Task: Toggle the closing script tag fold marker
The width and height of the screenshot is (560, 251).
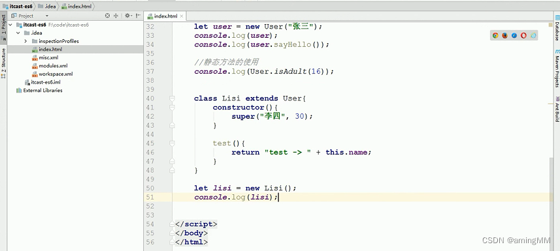Action: (x=172, y=224)
